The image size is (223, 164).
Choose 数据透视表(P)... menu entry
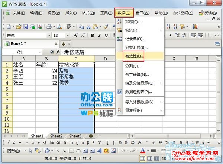click(140, 92)
